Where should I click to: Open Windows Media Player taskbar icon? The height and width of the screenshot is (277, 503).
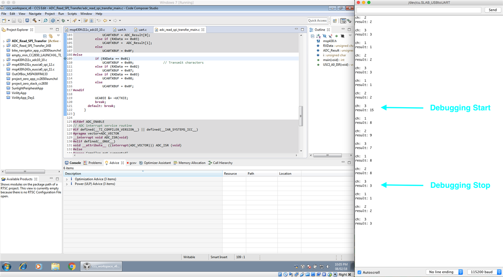39,266
